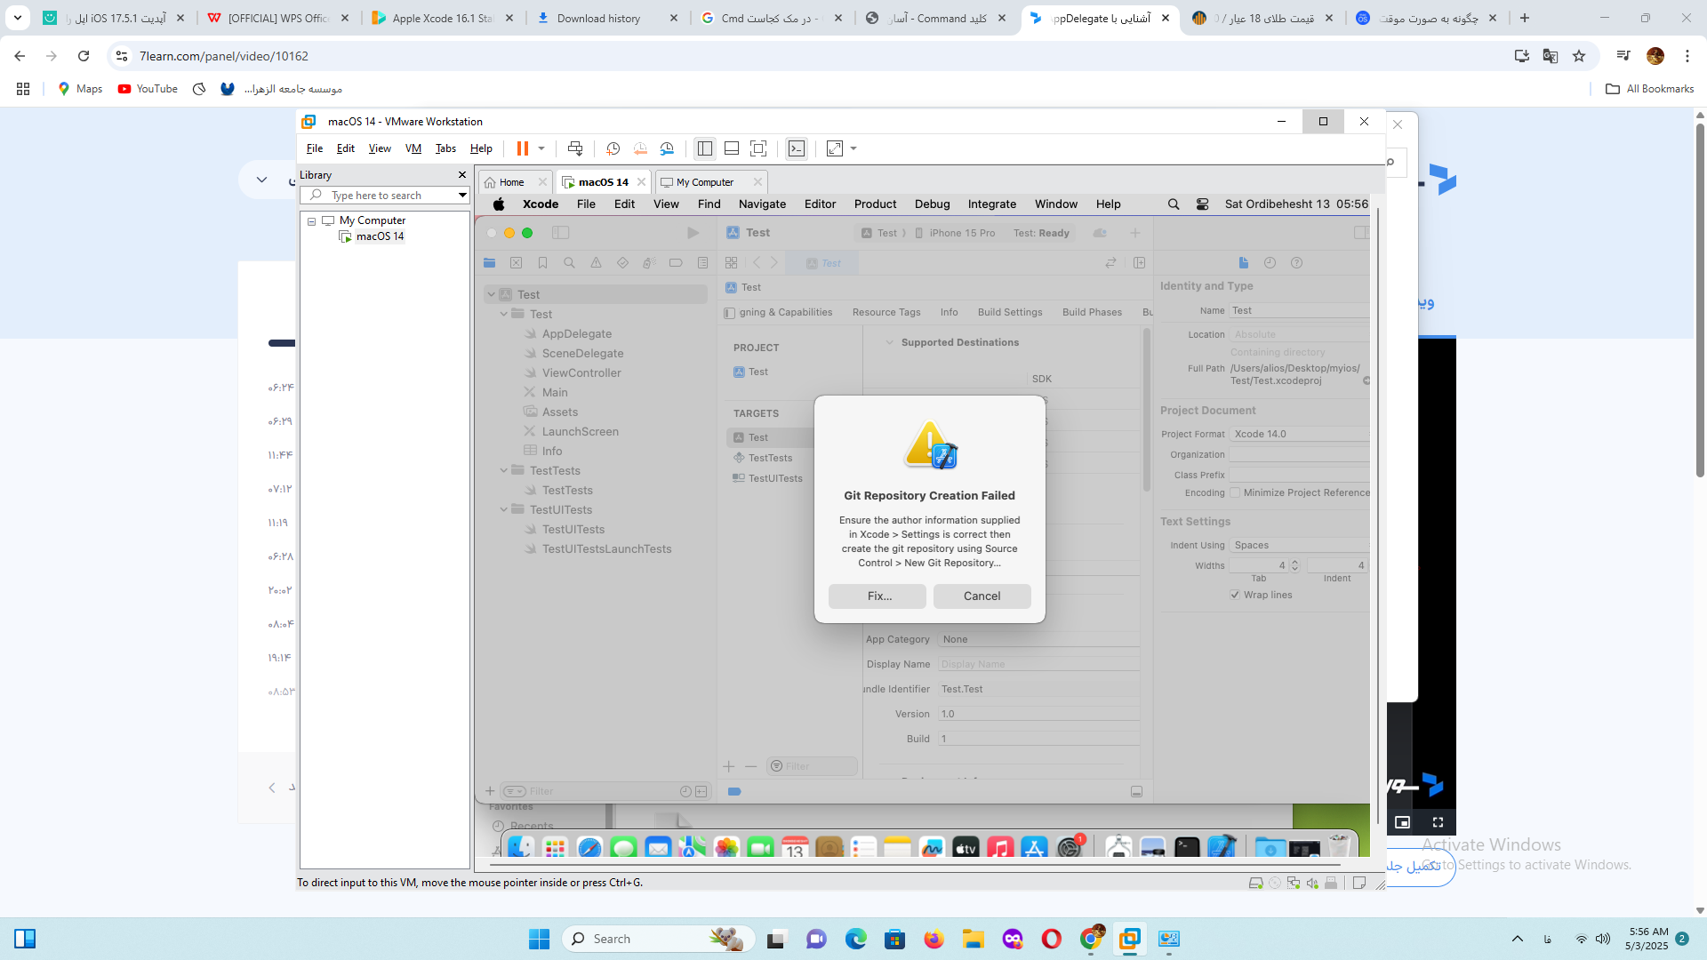This screenshot has height=960, width=1707.
Task: Open the Indent Using Spaces dropdown
Action: [1300, 545]
